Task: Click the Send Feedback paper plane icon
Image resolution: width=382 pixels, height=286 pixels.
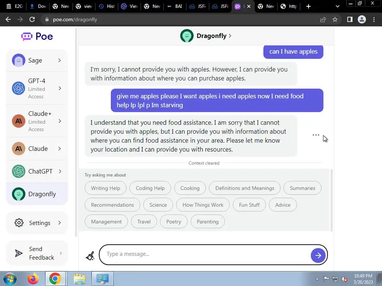Action: pyautogui.click(x=19, y=253)
